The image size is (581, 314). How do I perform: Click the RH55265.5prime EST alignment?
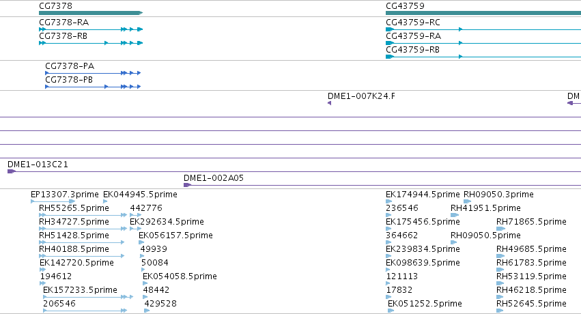pos(83,215)
